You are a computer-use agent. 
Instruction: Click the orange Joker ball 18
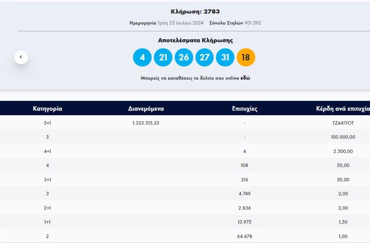[x=246, y=57]
